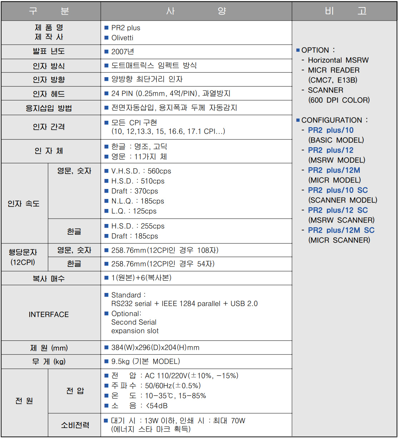Click "Second Serial" text
398x438 pixels.
pyautogui.click(x=134, y=322)
